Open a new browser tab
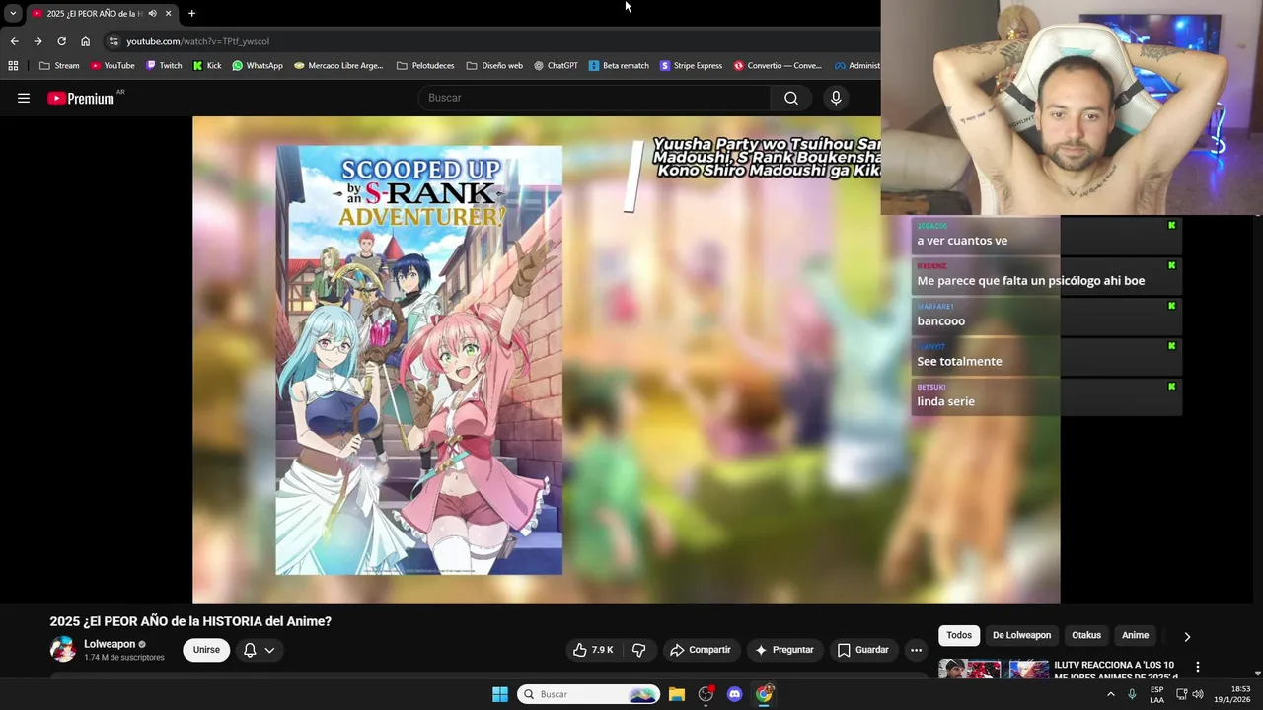 pos(191,13)
